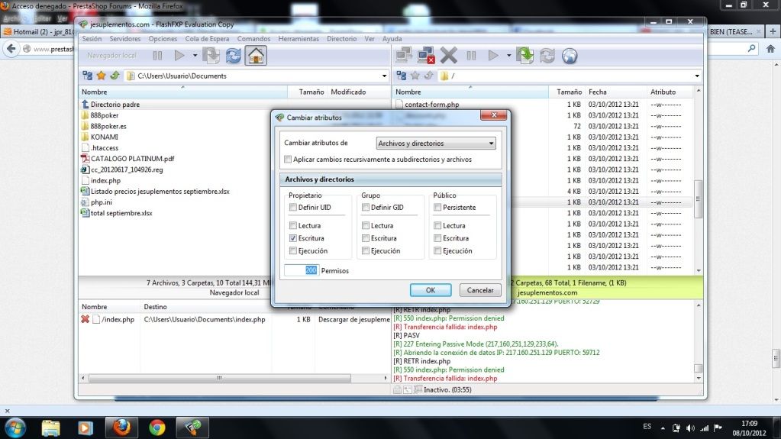The width and height of the screenshot is (781, 439).
Task: Expand the local path C:\Users\Usuario\Documents dropdown
Action: click(383, 76)
